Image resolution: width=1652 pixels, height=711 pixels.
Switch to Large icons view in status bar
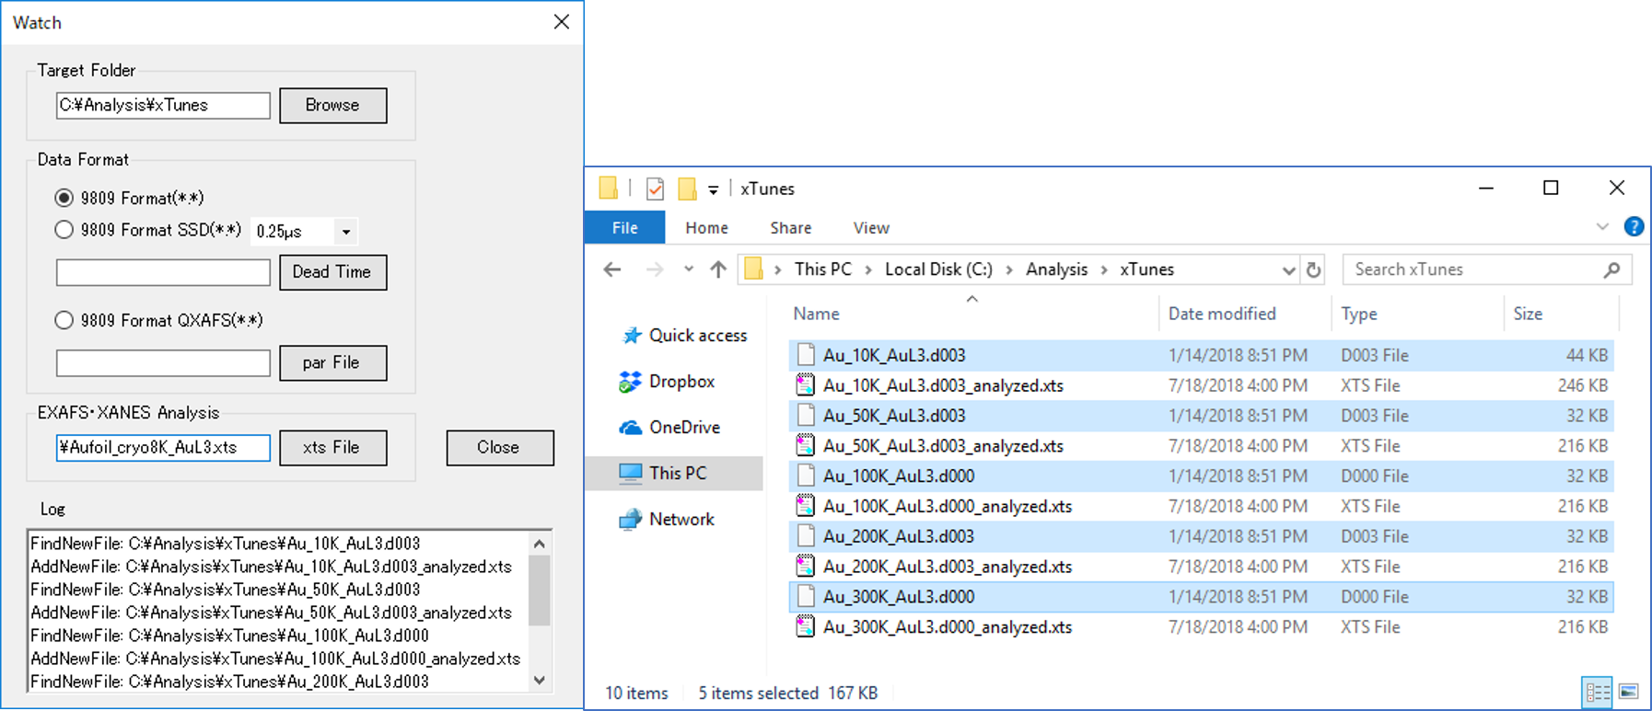coord(1629,692)
